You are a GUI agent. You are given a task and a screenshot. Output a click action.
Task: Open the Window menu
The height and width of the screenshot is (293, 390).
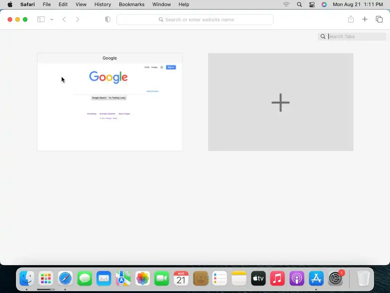(161, 4)
